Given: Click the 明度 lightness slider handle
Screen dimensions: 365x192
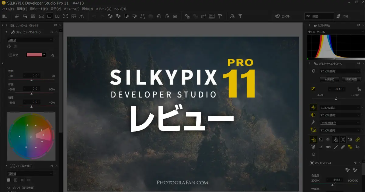Looking at the screenshot, I should (x=31, y=106).
